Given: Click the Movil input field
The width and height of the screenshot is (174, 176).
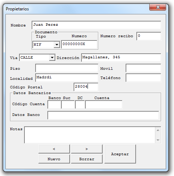Looking at the screenshot, I should click(143, 68).
